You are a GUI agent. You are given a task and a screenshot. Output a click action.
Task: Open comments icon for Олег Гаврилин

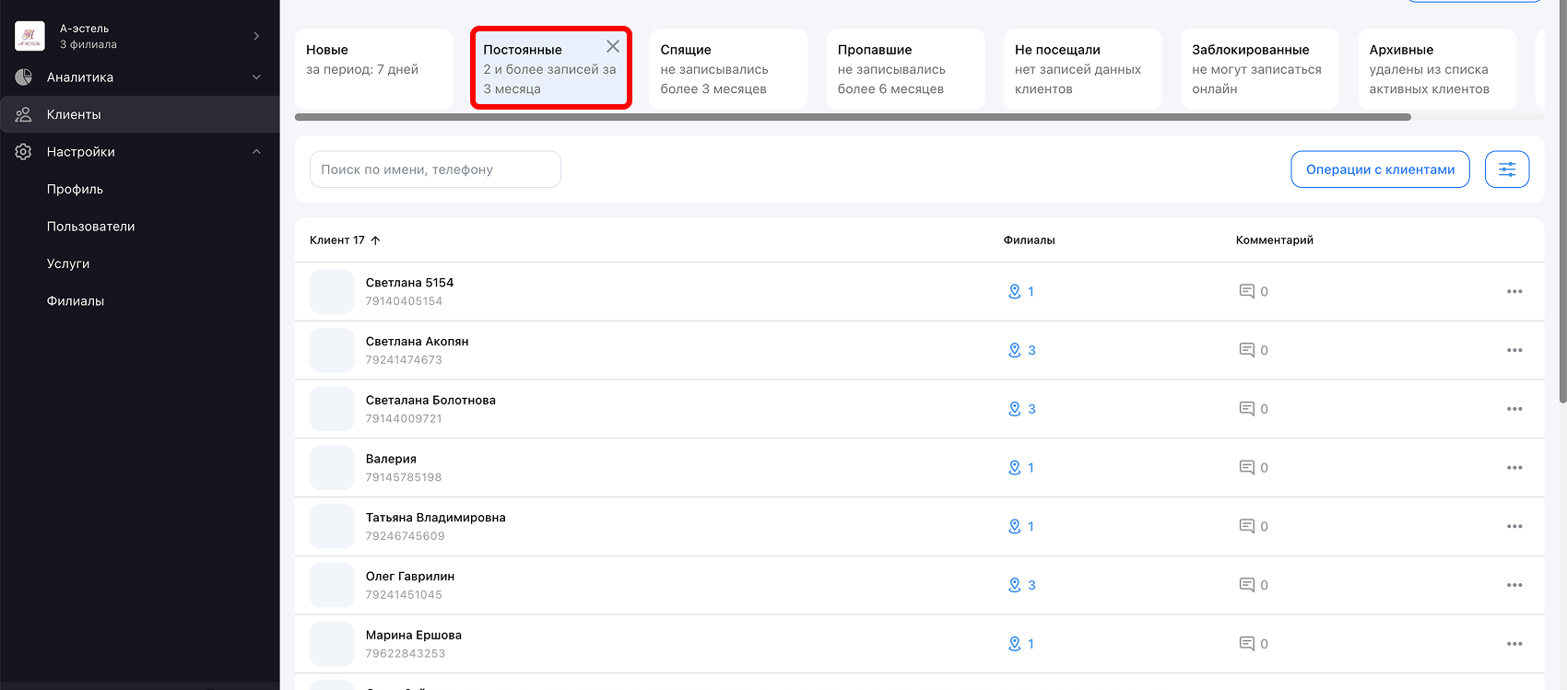point(1246,585)
